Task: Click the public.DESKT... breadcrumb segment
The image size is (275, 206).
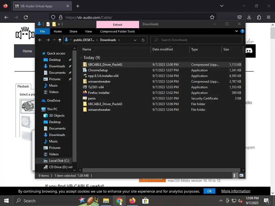Action: coord(84,40)
